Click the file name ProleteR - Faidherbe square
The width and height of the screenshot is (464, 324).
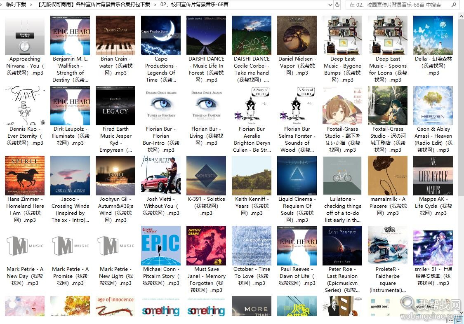point(388,279)
